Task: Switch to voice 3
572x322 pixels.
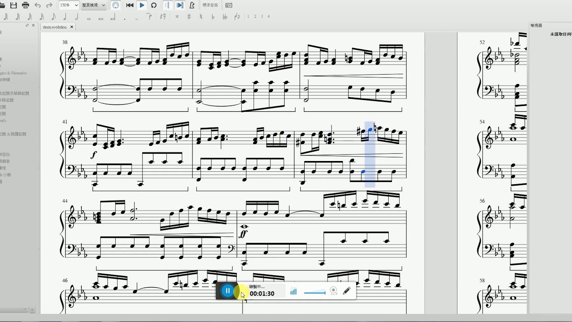Action: point(261,17)
